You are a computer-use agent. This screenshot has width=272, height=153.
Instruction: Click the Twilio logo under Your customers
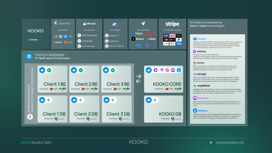point(150,34)
